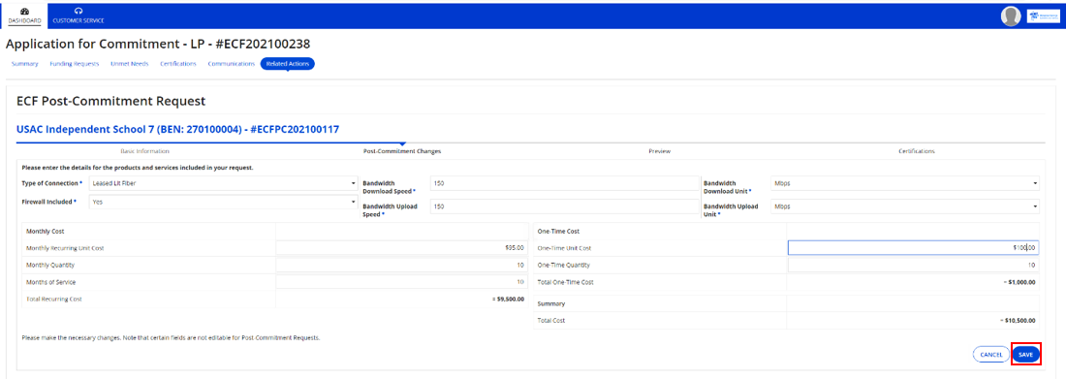1066x379 pixels.
Task: Click the USAC Independent School 7 heading
Action: tap(177, 129)
